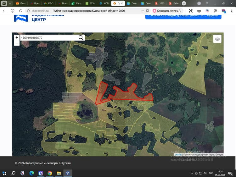Expand the tab list dropdown arrow
236x177 pixels.
coord(10,3)
